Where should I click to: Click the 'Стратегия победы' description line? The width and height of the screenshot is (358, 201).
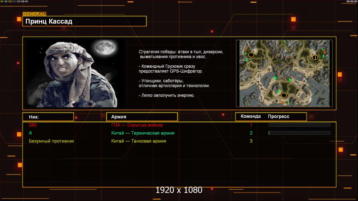(x=181, y=52)
